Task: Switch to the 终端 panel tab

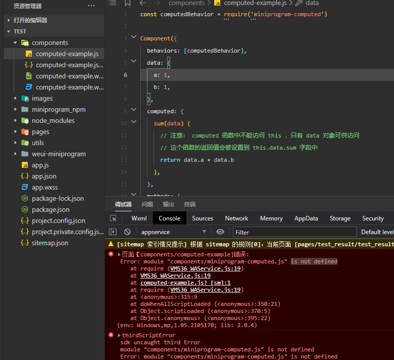Action: [190, 204]
